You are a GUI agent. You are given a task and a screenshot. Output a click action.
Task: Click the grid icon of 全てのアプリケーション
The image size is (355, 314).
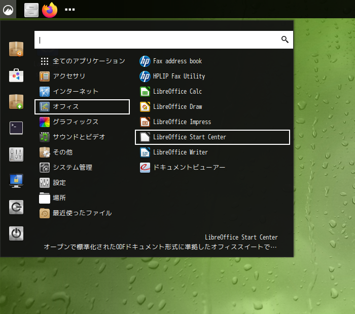(45, 61)
